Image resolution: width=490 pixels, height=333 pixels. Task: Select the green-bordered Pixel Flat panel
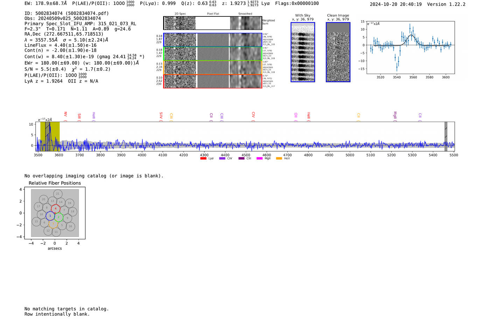(213, 54)
